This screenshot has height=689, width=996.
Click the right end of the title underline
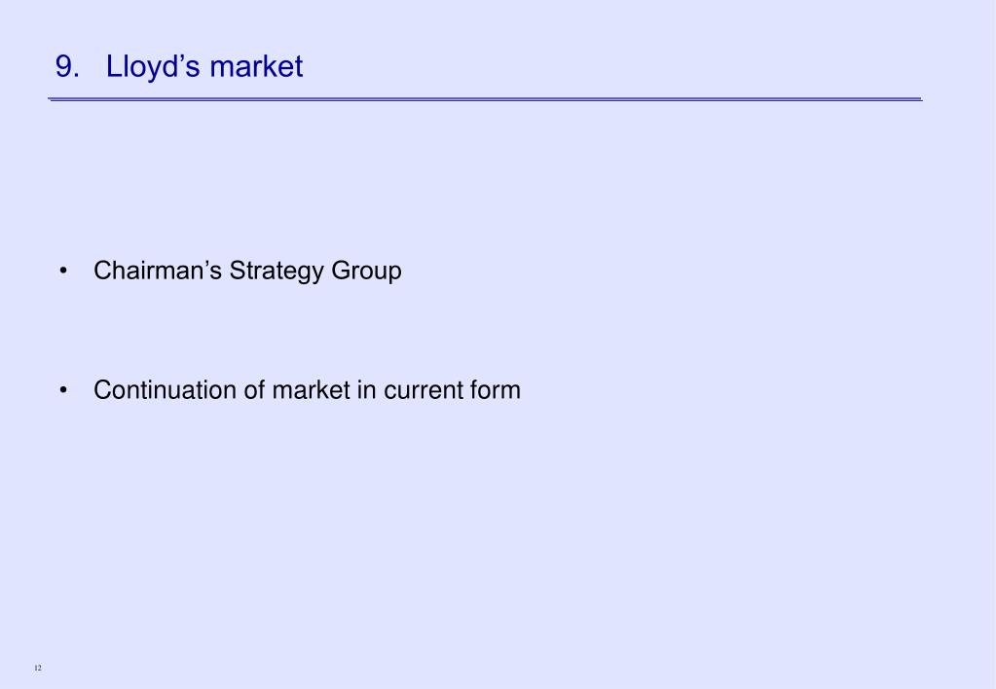coord(918,99)
